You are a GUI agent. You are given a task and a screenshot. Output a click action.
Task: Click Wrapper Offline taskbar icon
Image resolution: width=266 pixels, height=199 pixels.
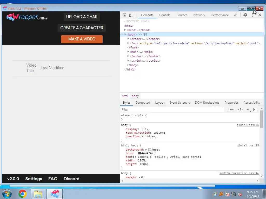[55, 194]
